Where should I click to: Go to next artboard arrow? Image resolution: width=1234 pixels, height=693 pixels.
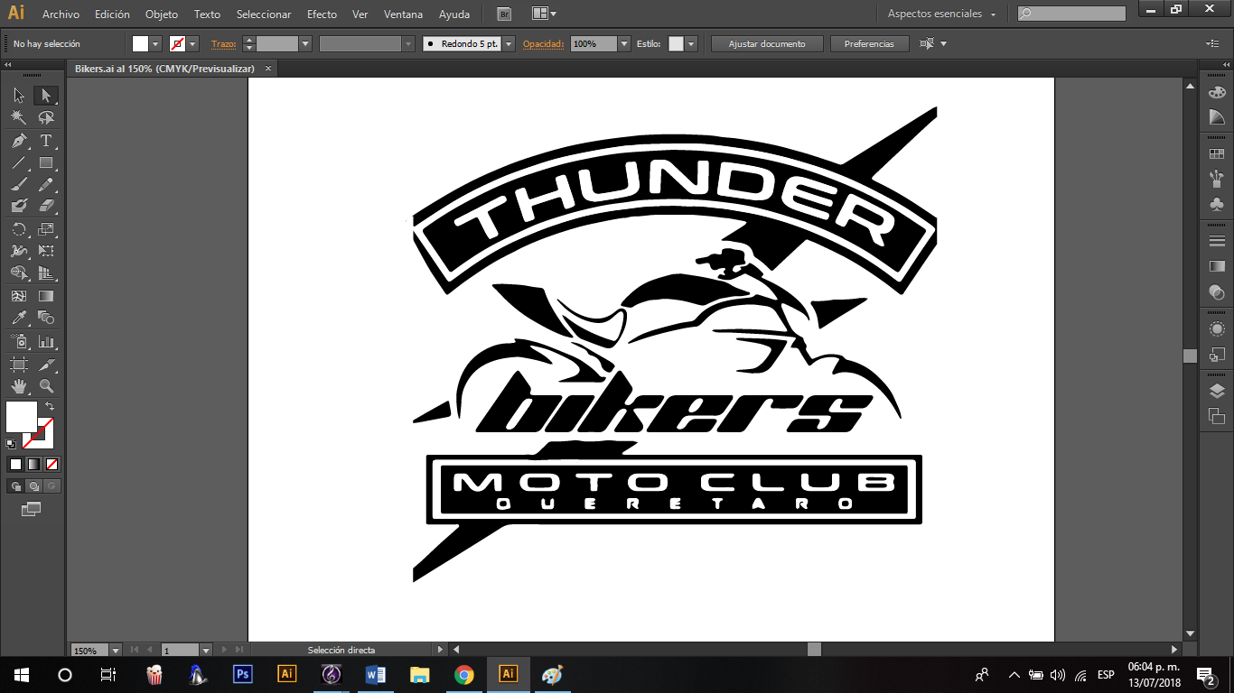point(225,650)
